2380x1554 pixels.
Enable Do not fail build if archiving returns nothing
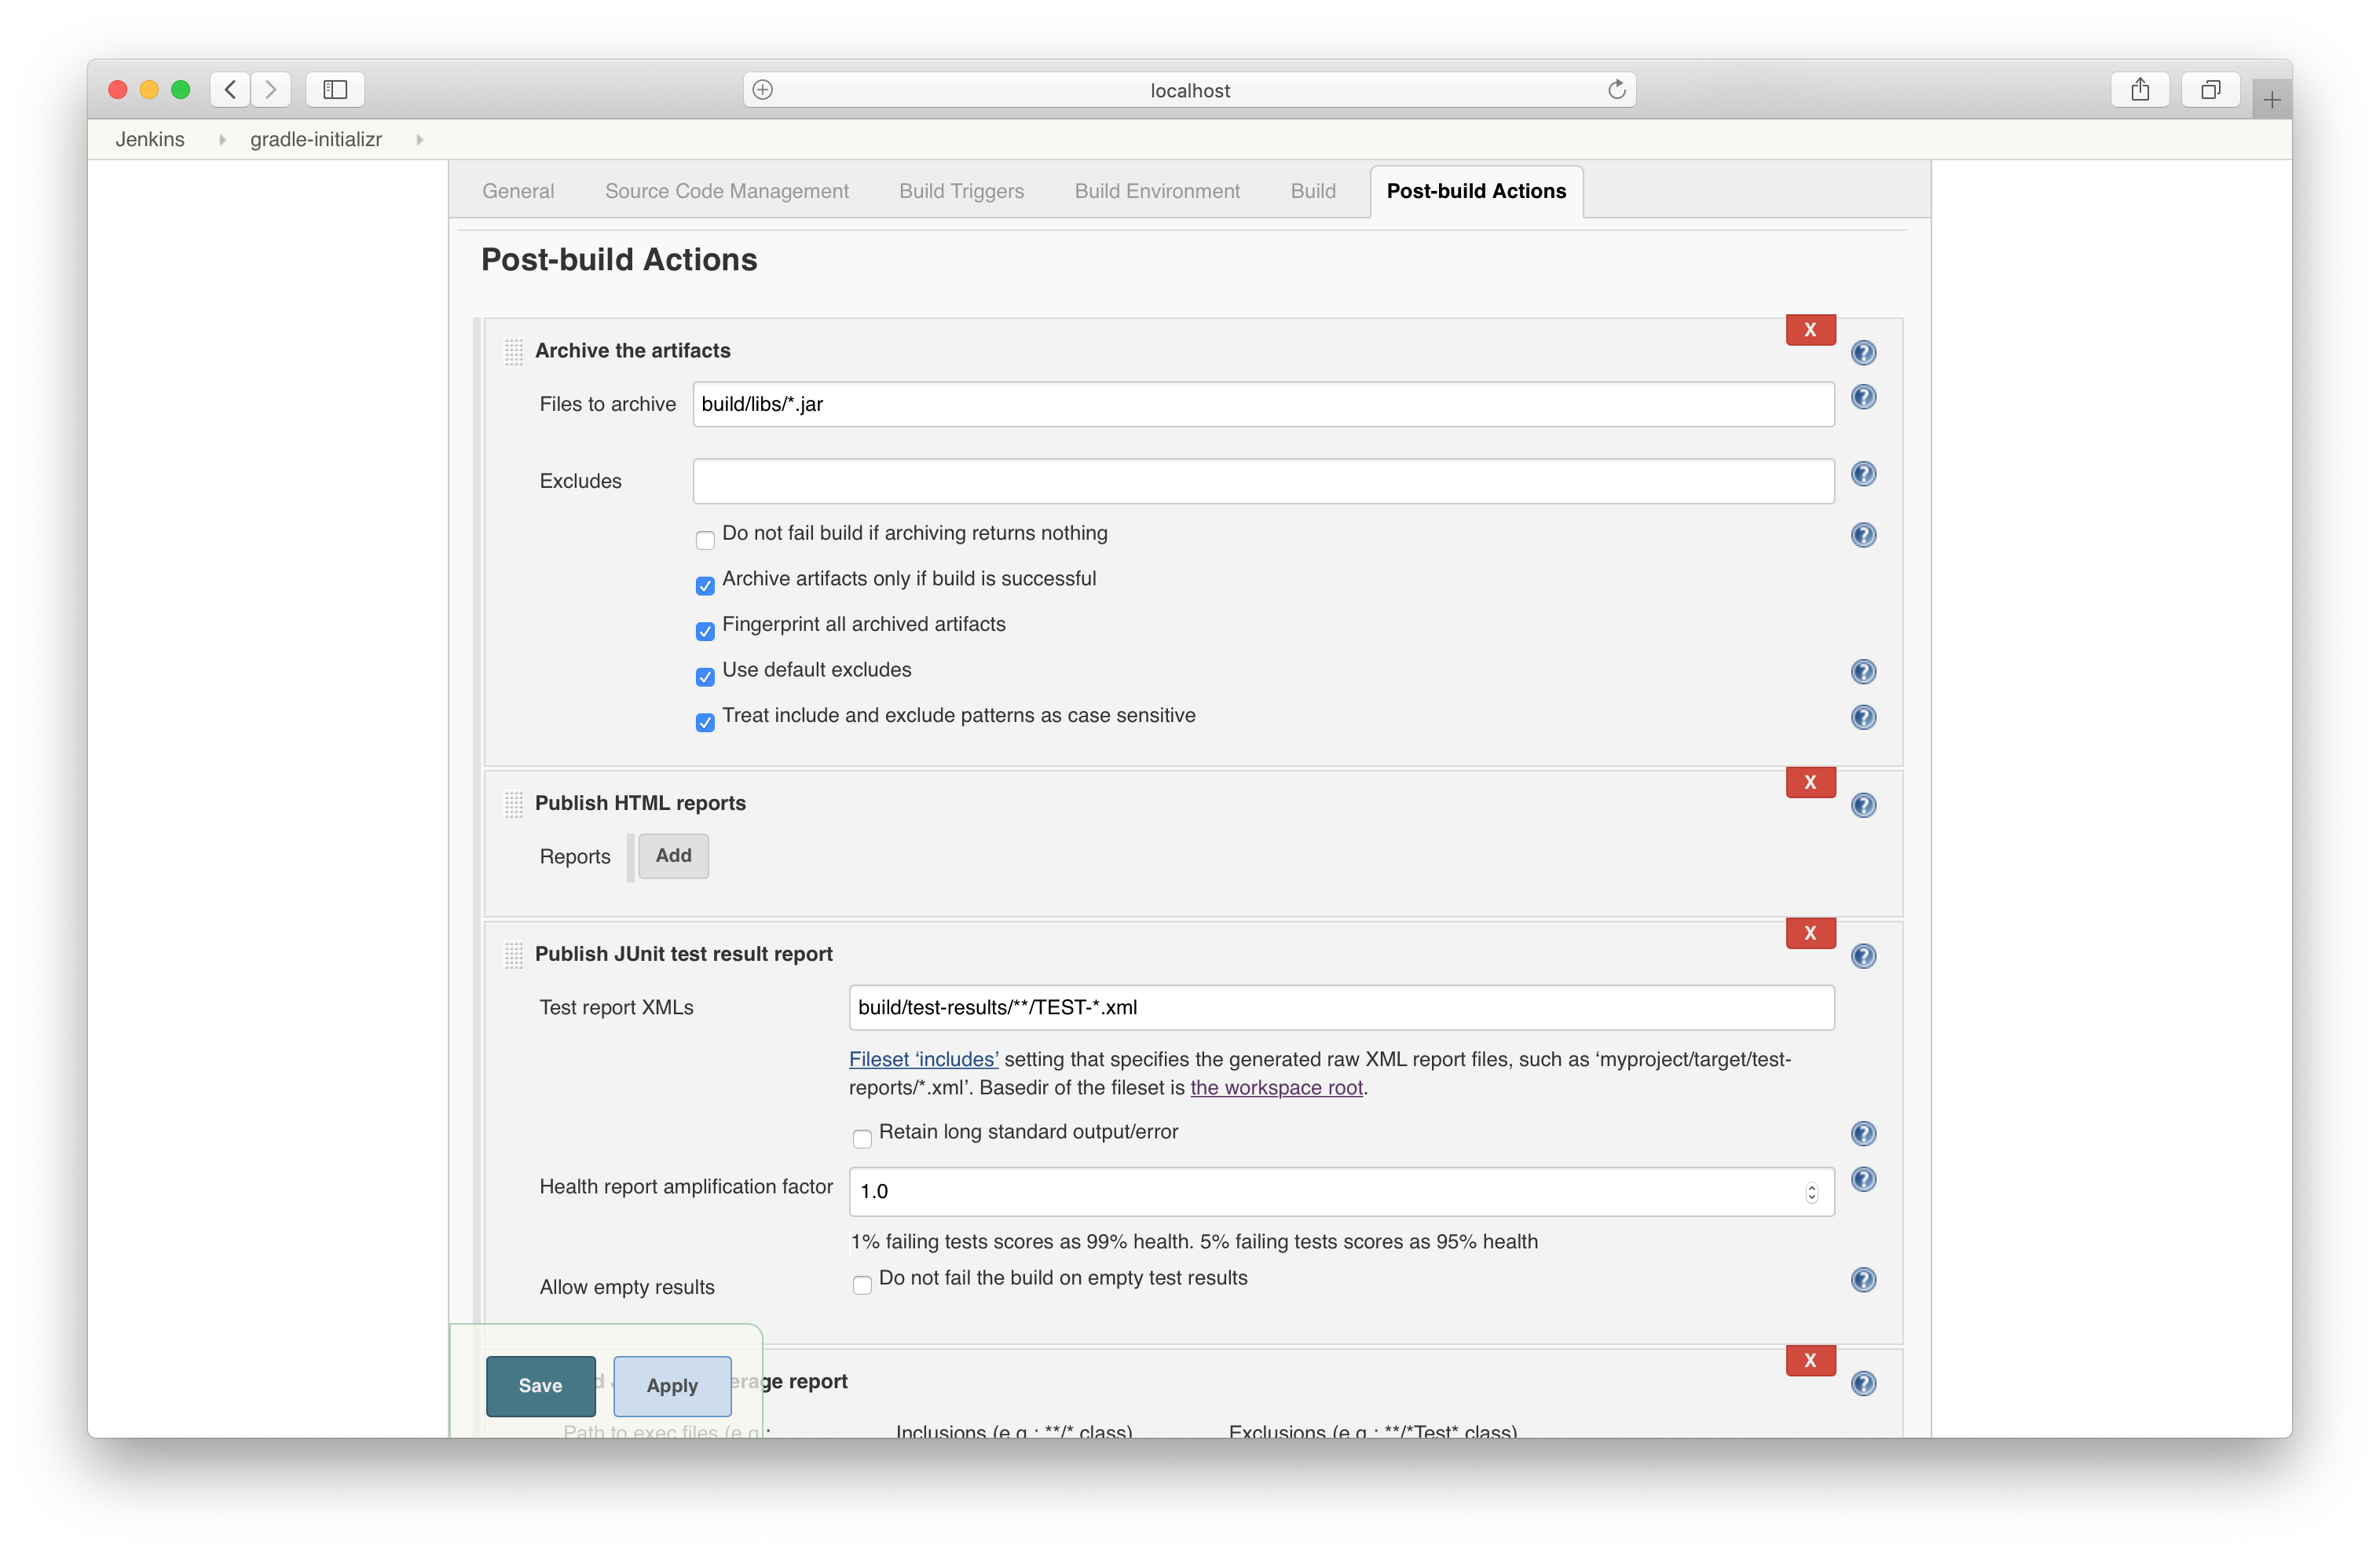pyautogui.click(x=705, y=540)
